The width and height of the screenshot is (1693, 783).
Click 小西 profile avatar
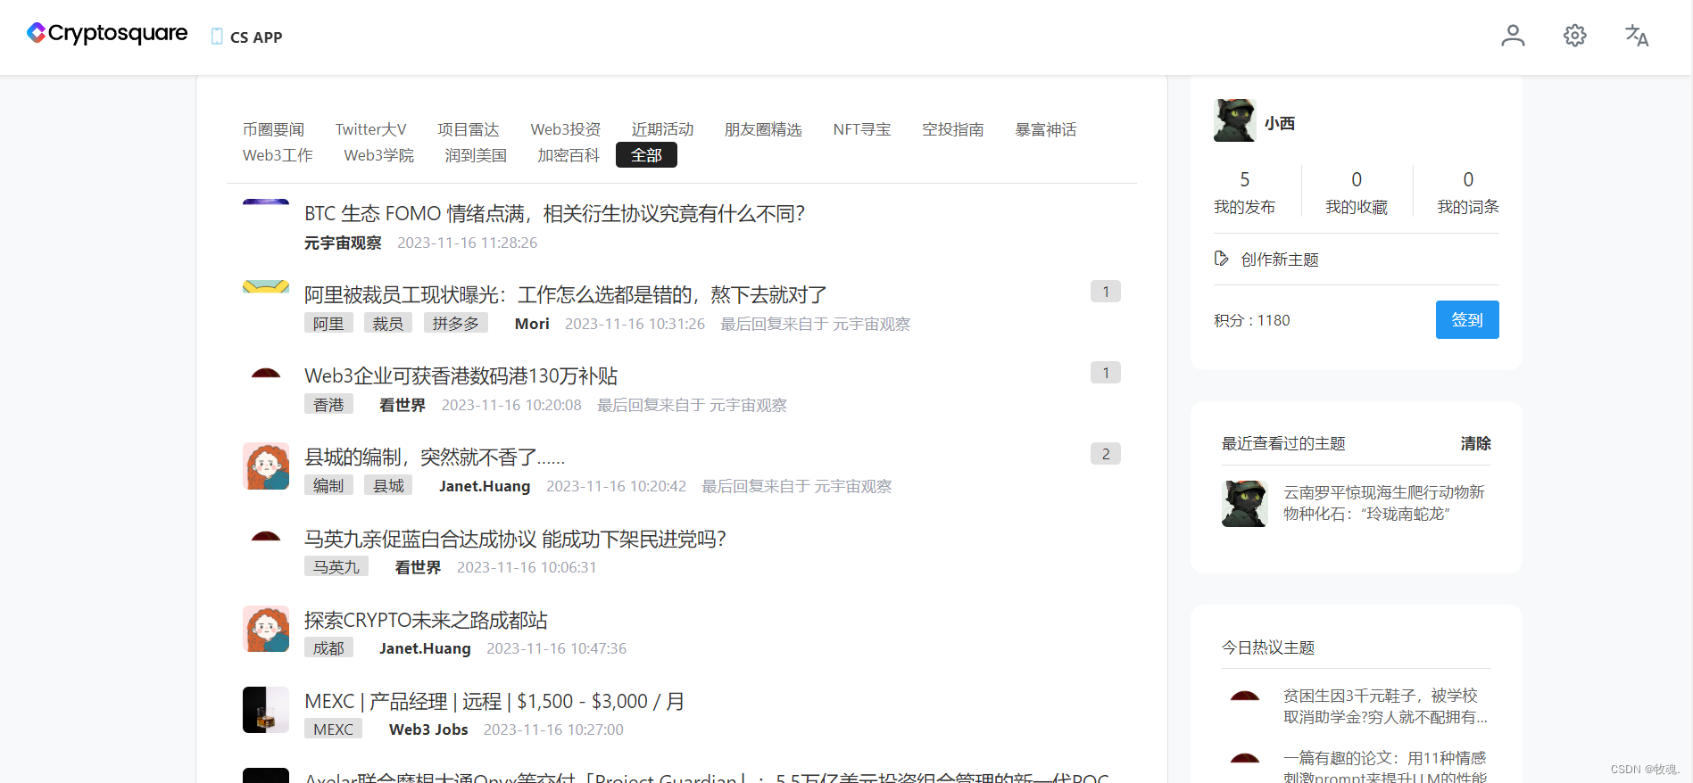point(1235,120)
